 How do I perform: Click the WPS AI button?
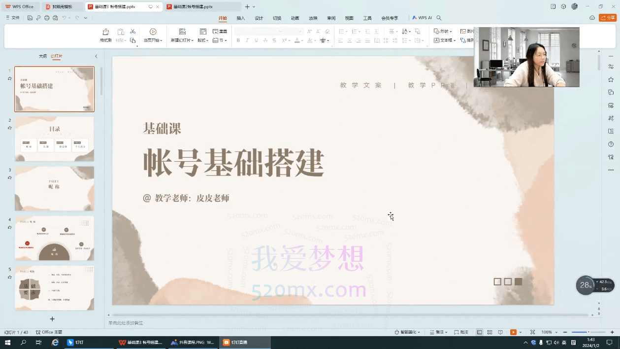point(422,18)
